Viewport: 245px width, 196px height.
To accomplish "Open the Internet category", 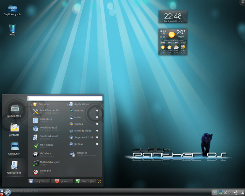I will [x=84, y=110].
